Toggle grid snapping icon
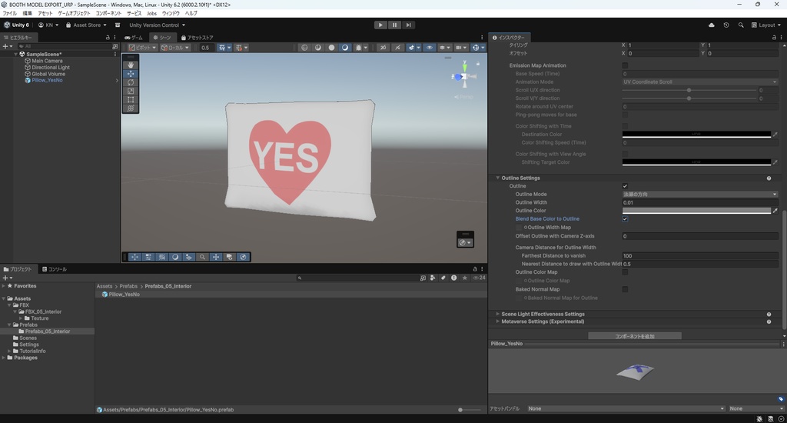The height and width of the screenshot is (423, 787). 224,48
